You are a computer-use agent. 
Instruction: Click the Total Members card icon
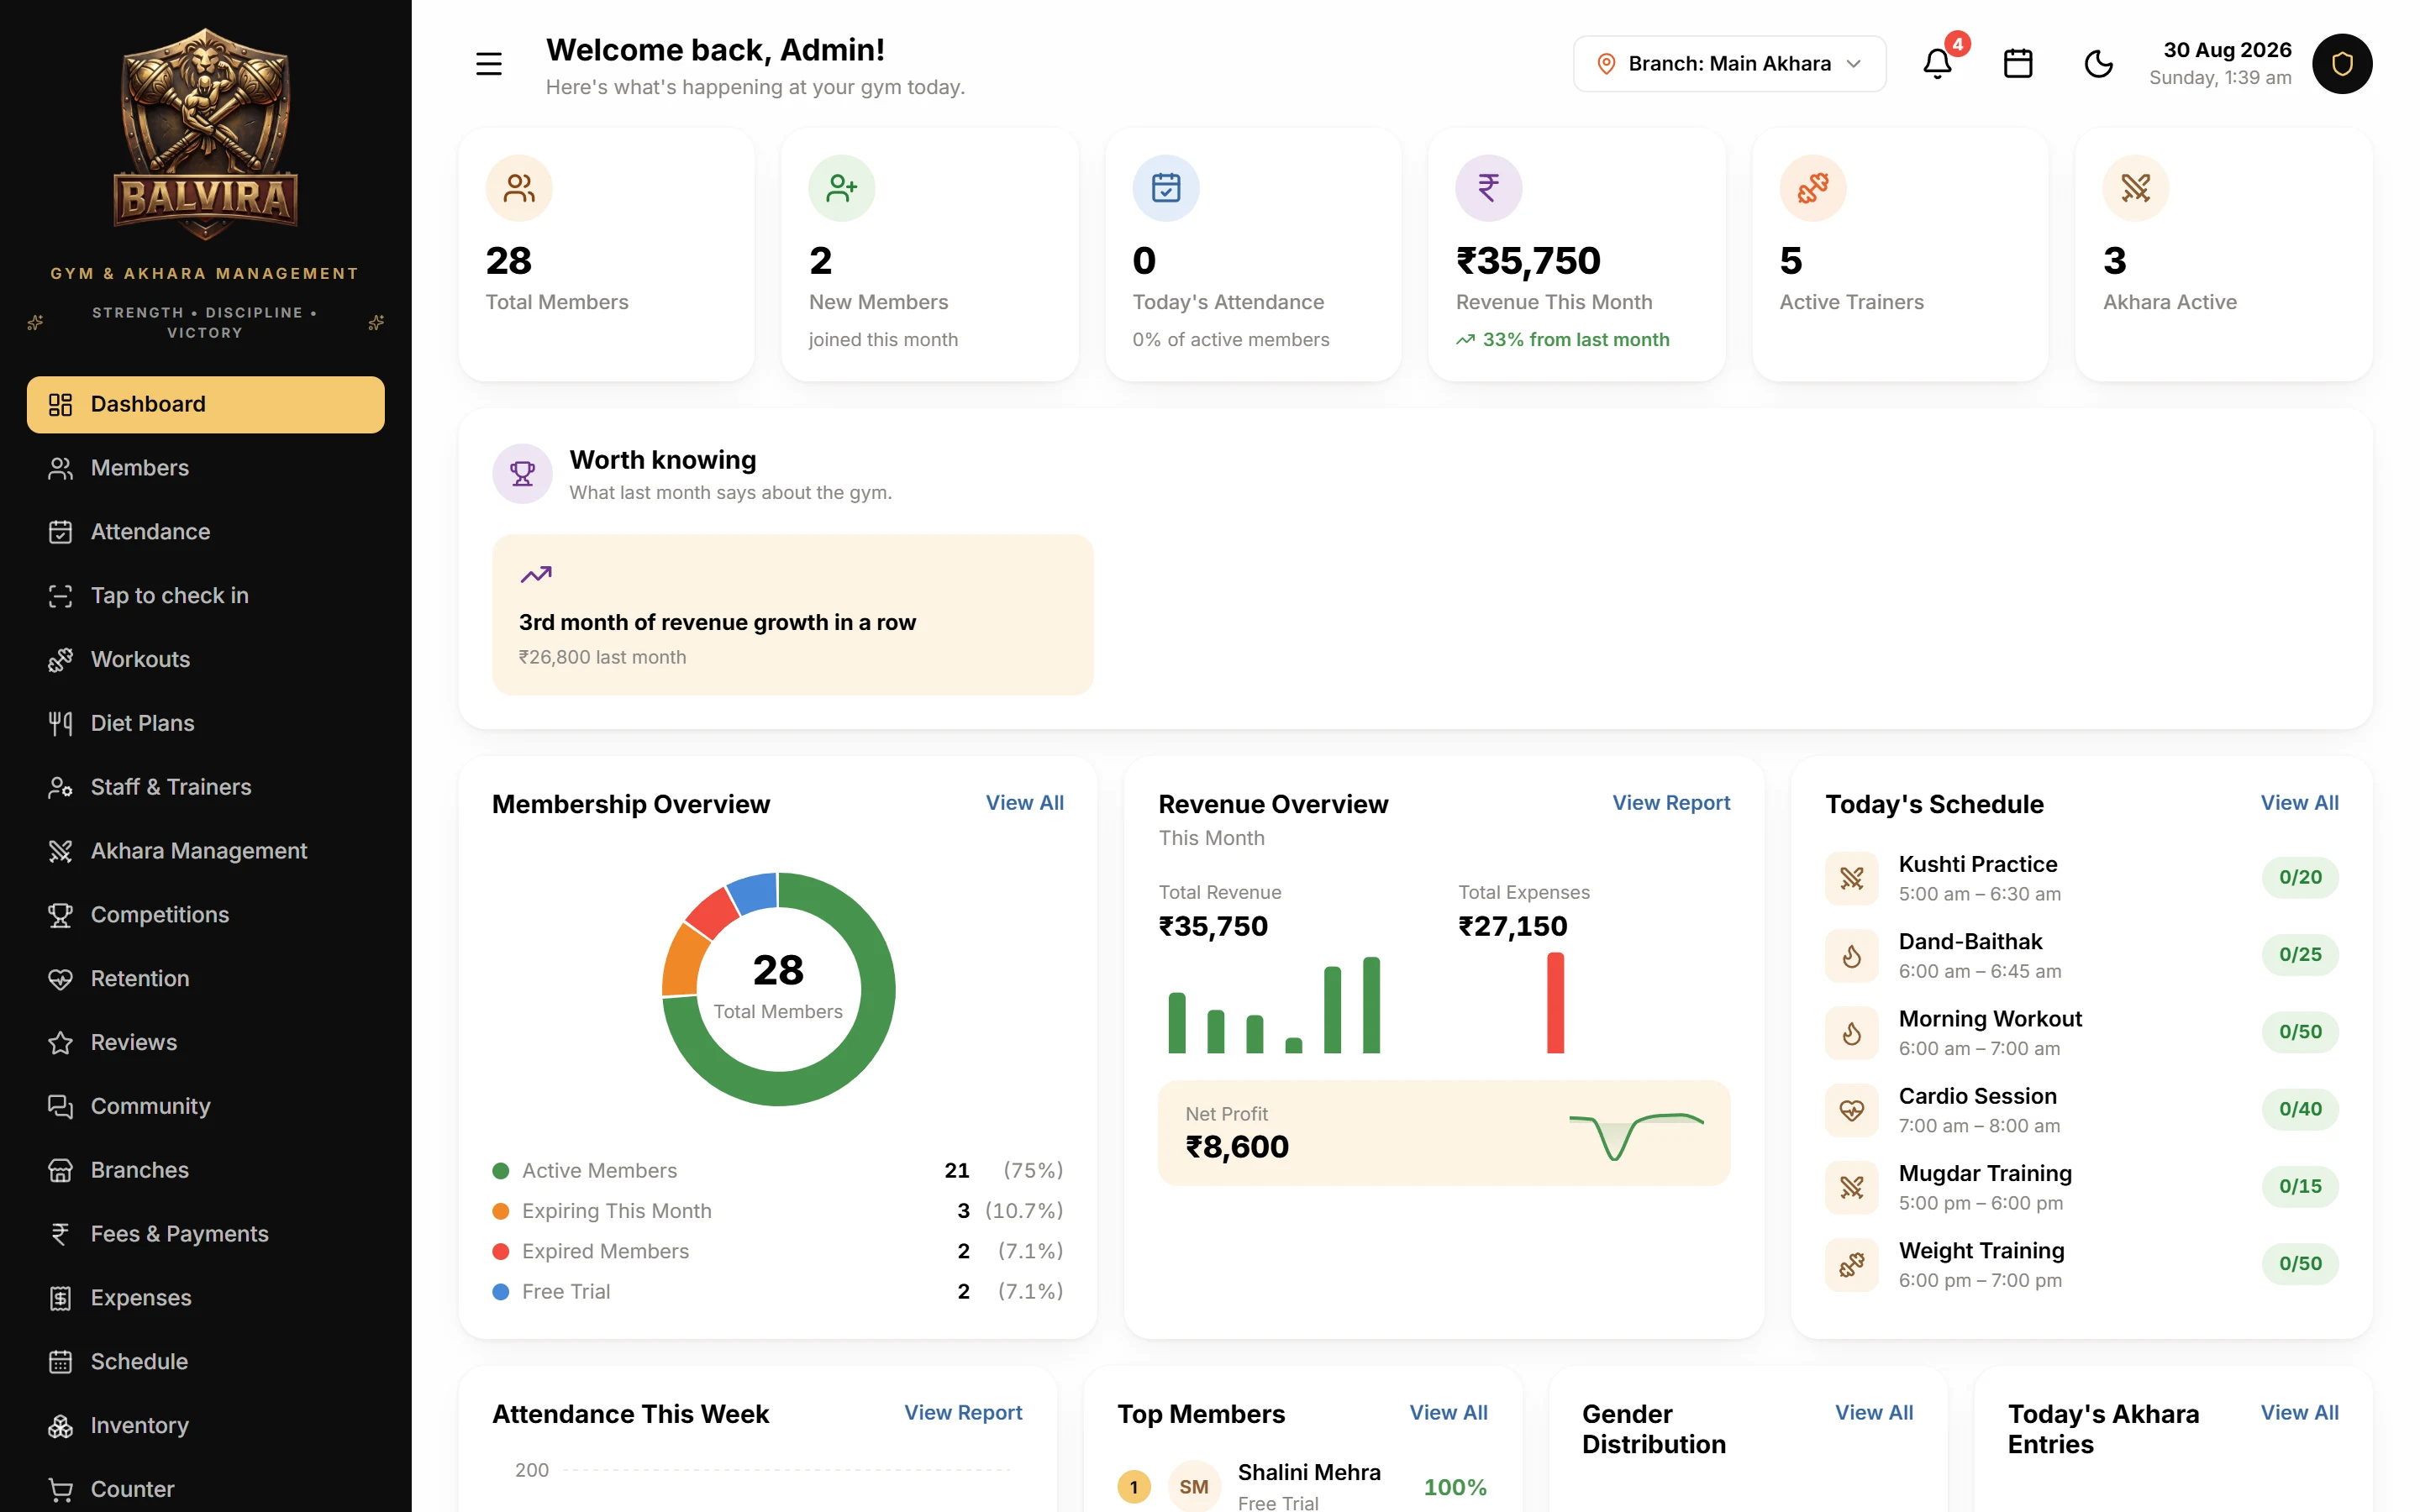pyautogui.click(x=519, y=188)
